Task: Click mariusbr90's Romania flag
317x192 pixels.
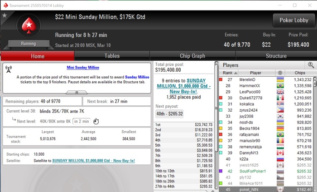Action: (x=280, y=141)
